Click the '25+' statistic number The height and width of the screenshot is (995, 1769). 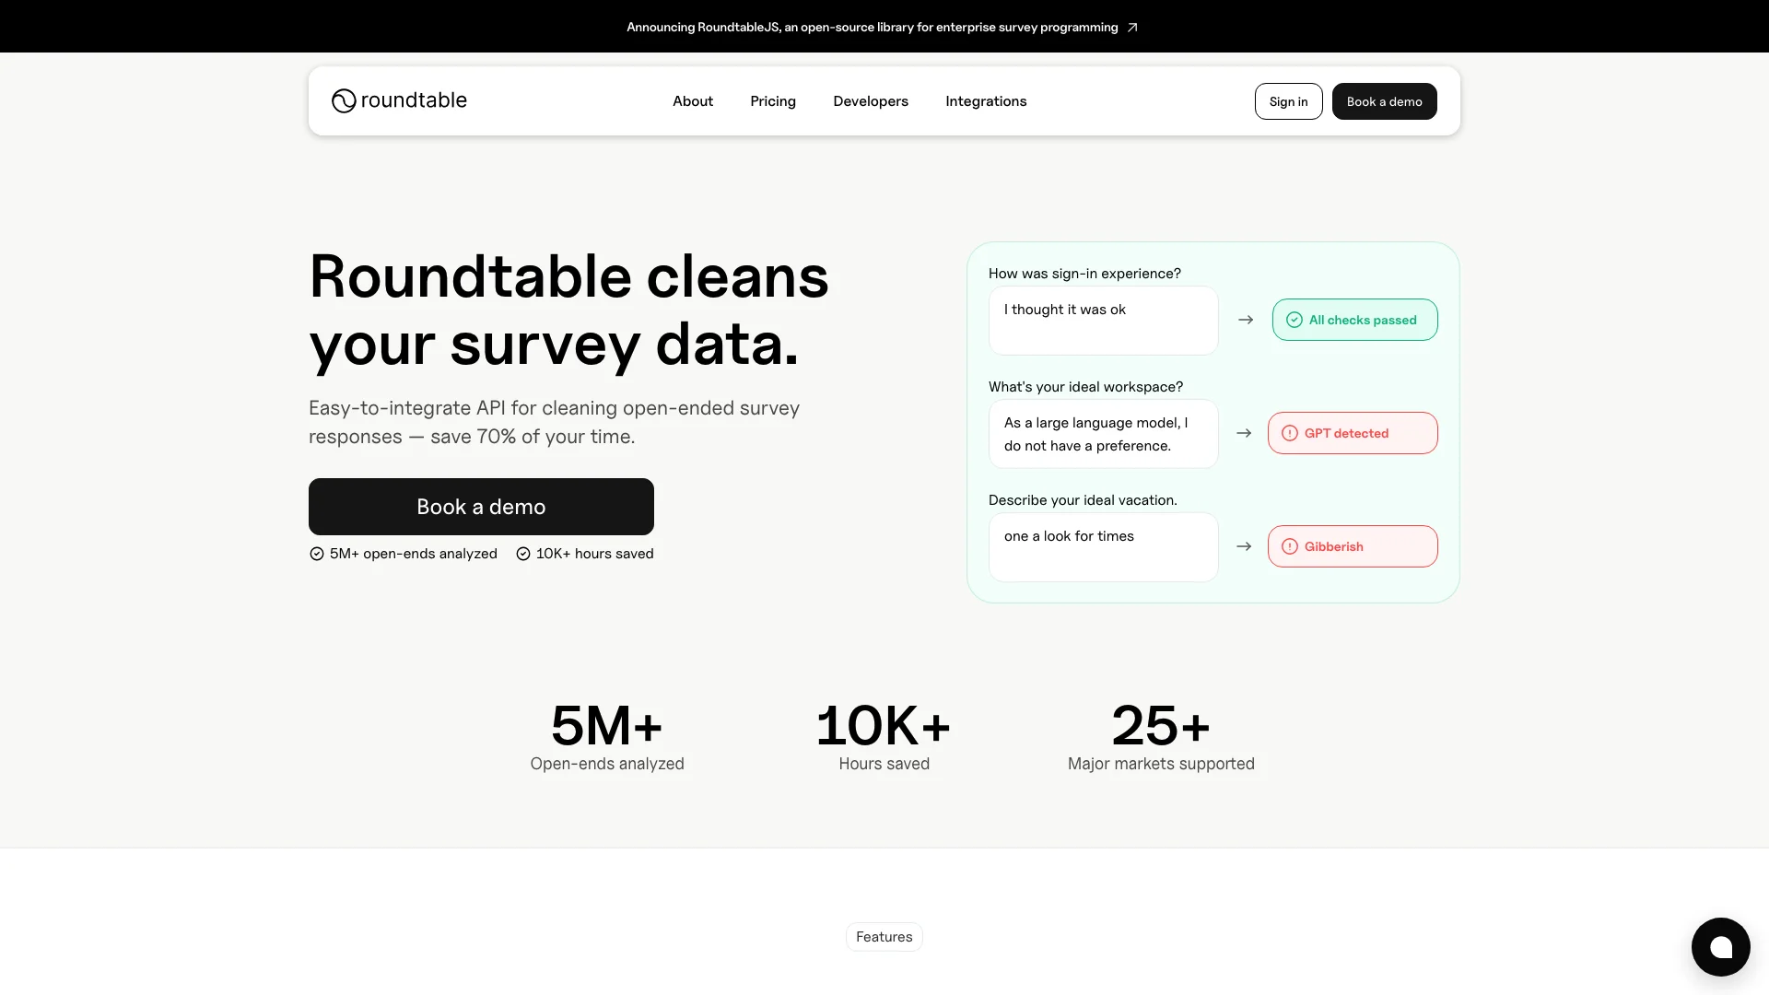[1161, 725]
